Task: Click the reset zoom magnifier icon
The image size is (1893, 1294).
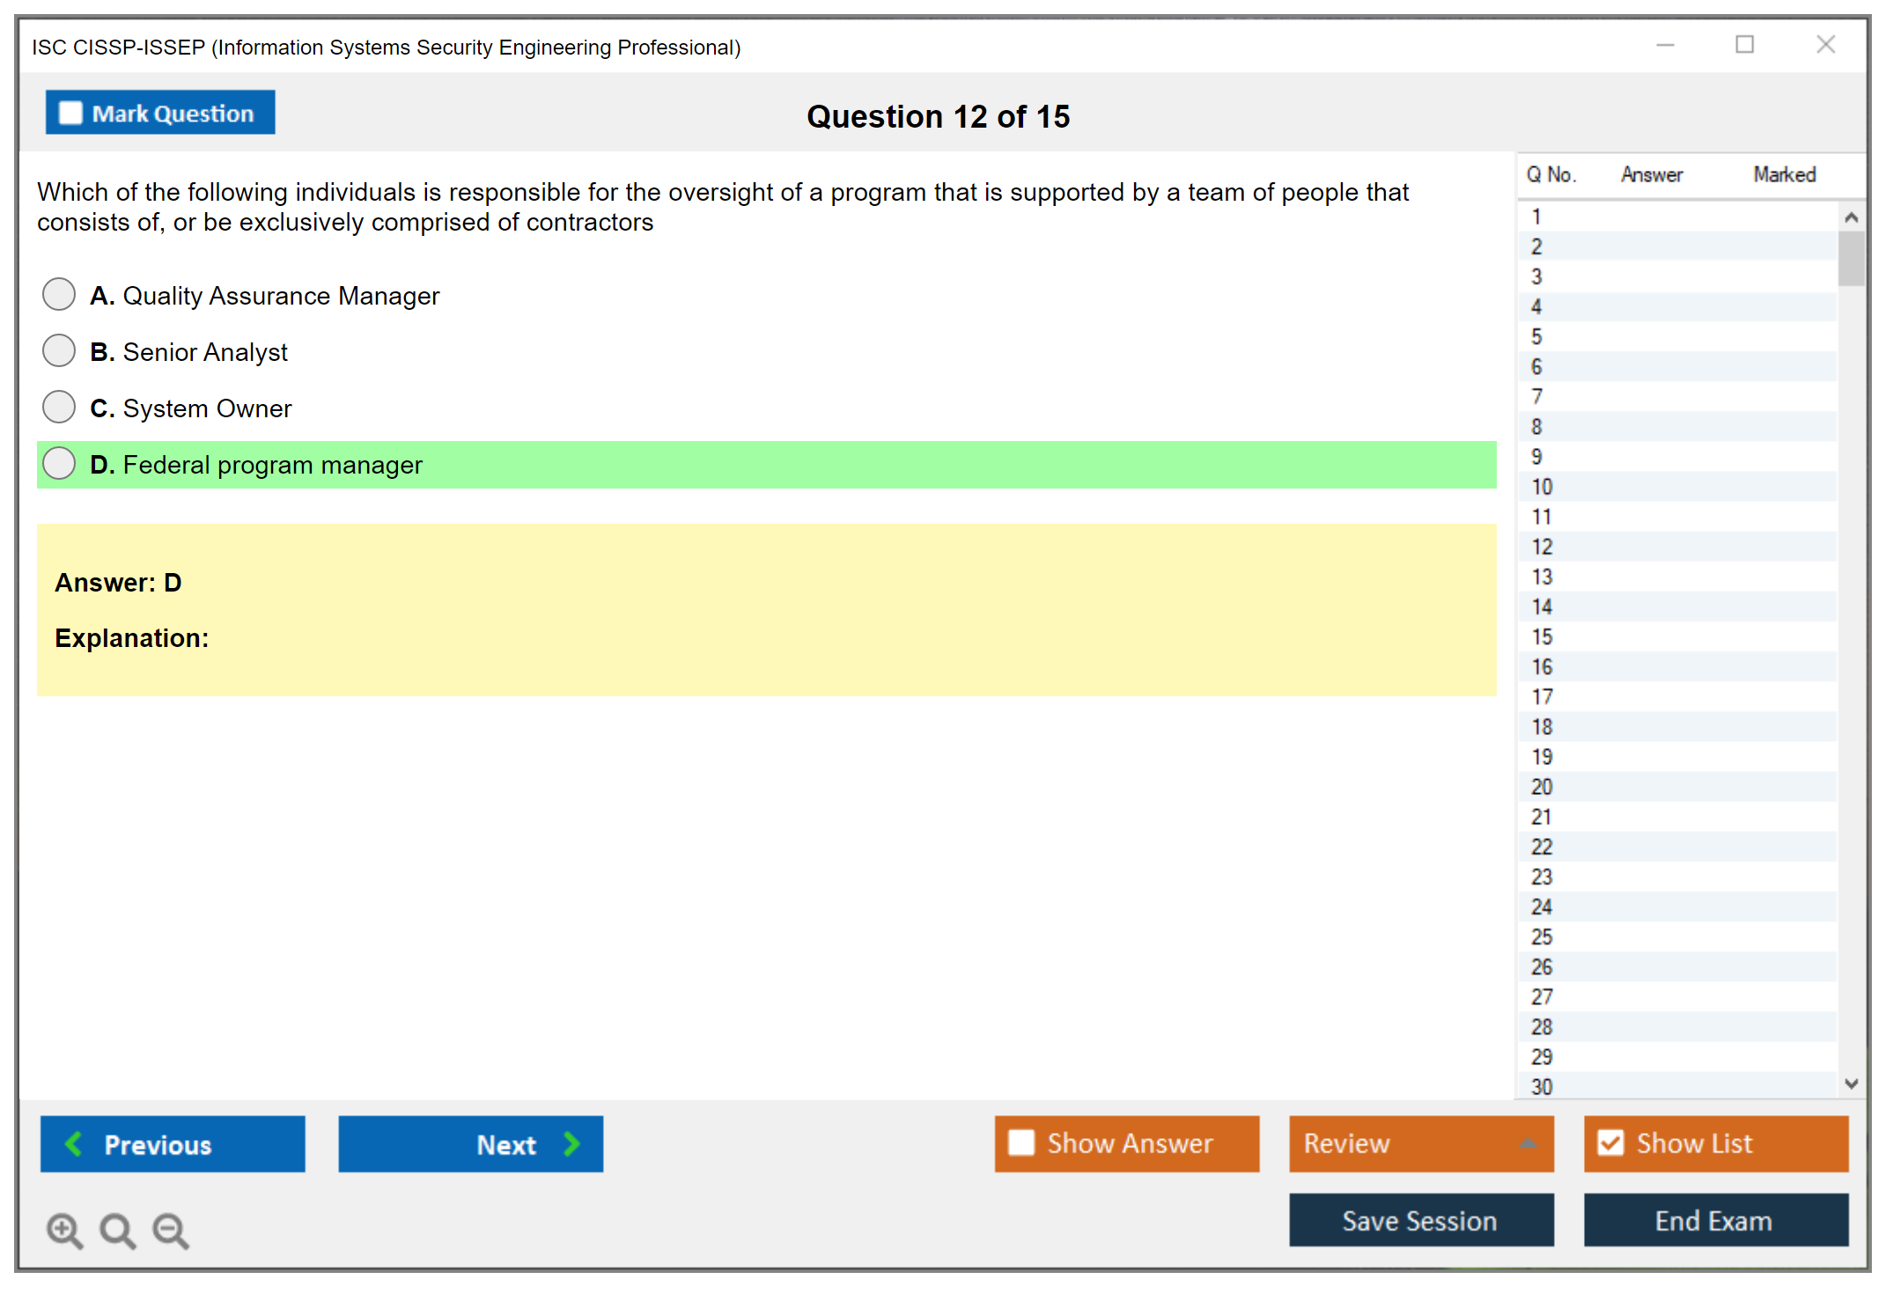Action: 117,1230
